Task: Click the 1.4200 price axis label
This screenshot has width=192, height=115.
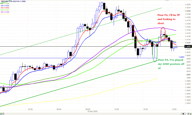Action: (x=188, y=11)
